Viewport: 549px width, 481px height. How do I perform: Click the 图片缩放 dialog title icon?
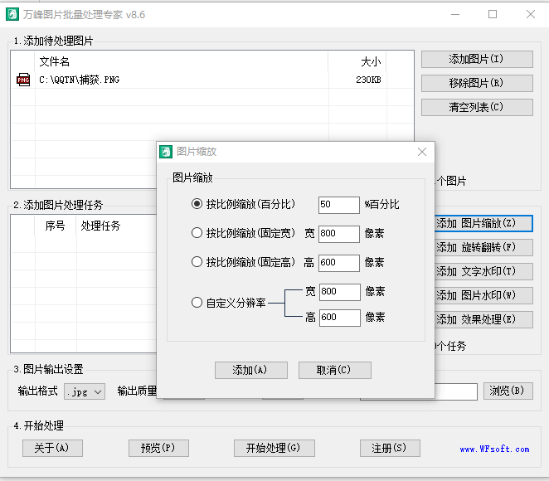[x=166, y=152]
